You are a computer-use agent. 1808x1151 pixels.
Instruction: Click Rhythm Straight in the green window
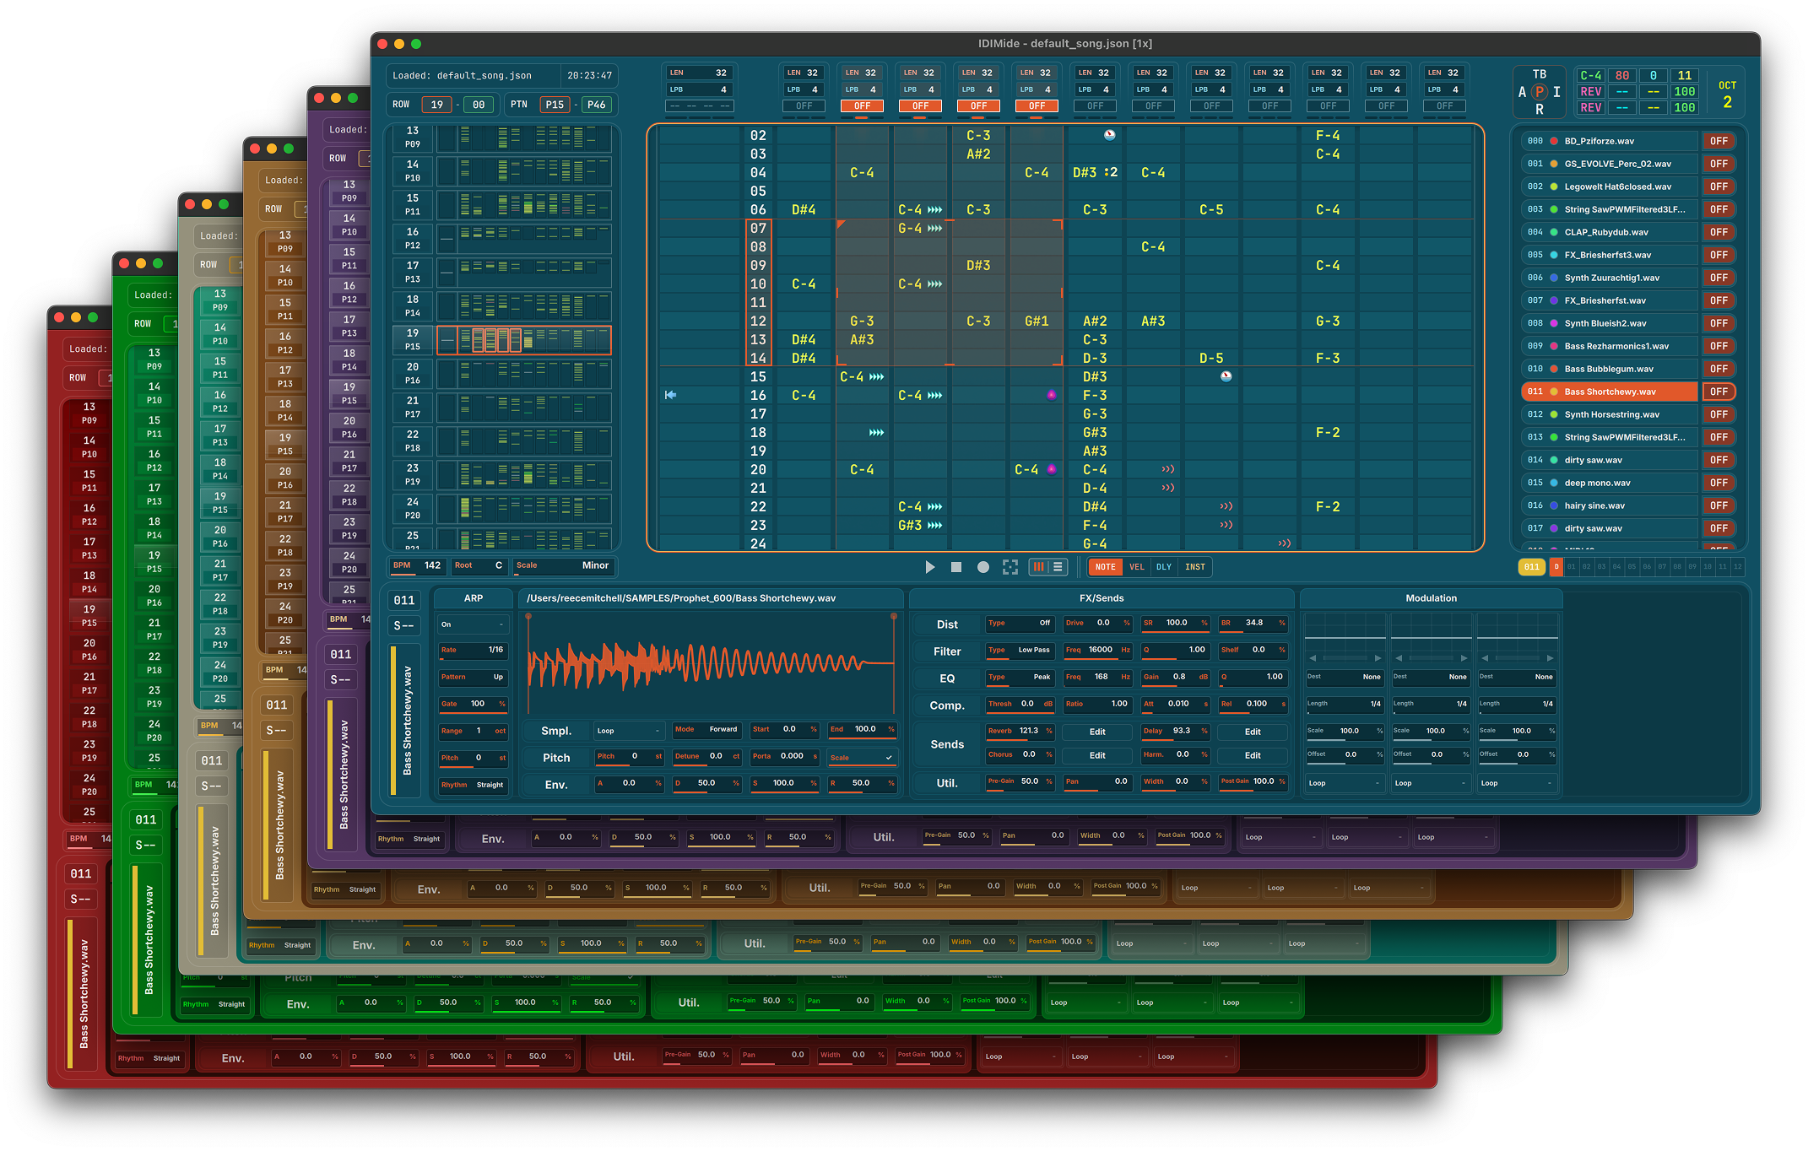(214, 1004)
